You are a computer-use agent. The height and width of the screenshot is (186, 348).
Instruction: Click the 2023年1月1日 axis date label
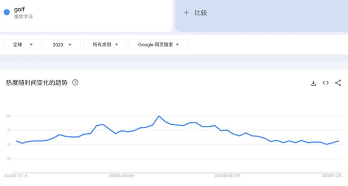16,175
